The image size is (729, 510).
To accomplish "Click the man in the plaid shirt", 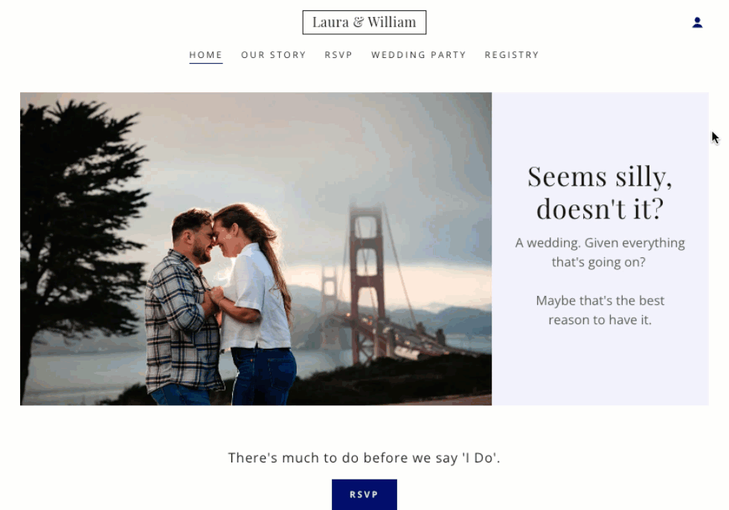I will click(x=184, y=312).
